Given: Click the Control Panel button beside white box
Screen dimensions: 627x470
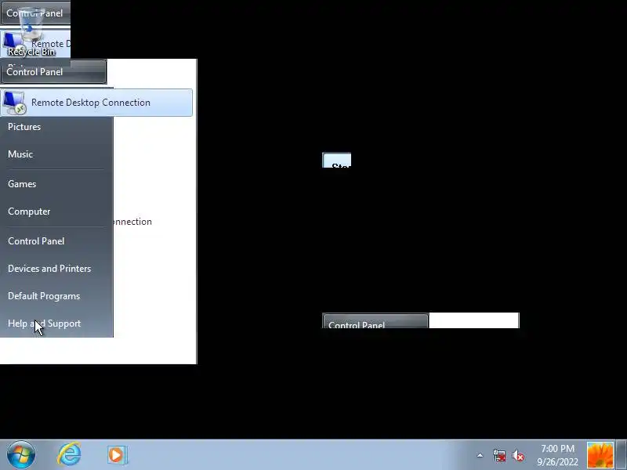Looking at the screenshot, I should click(x=375, y=321).
